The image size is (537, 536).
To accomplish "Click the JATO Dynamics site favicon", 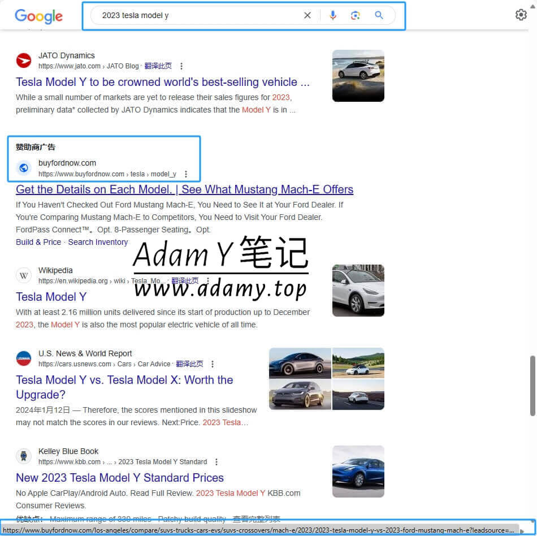I will click(x=24, y=60).
